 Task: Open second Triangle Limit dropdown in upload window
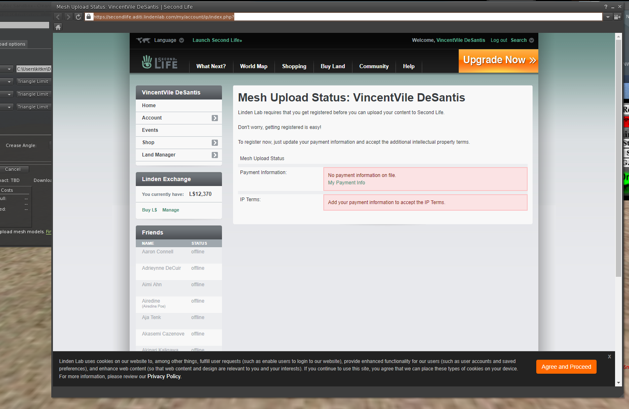(34, 94)
